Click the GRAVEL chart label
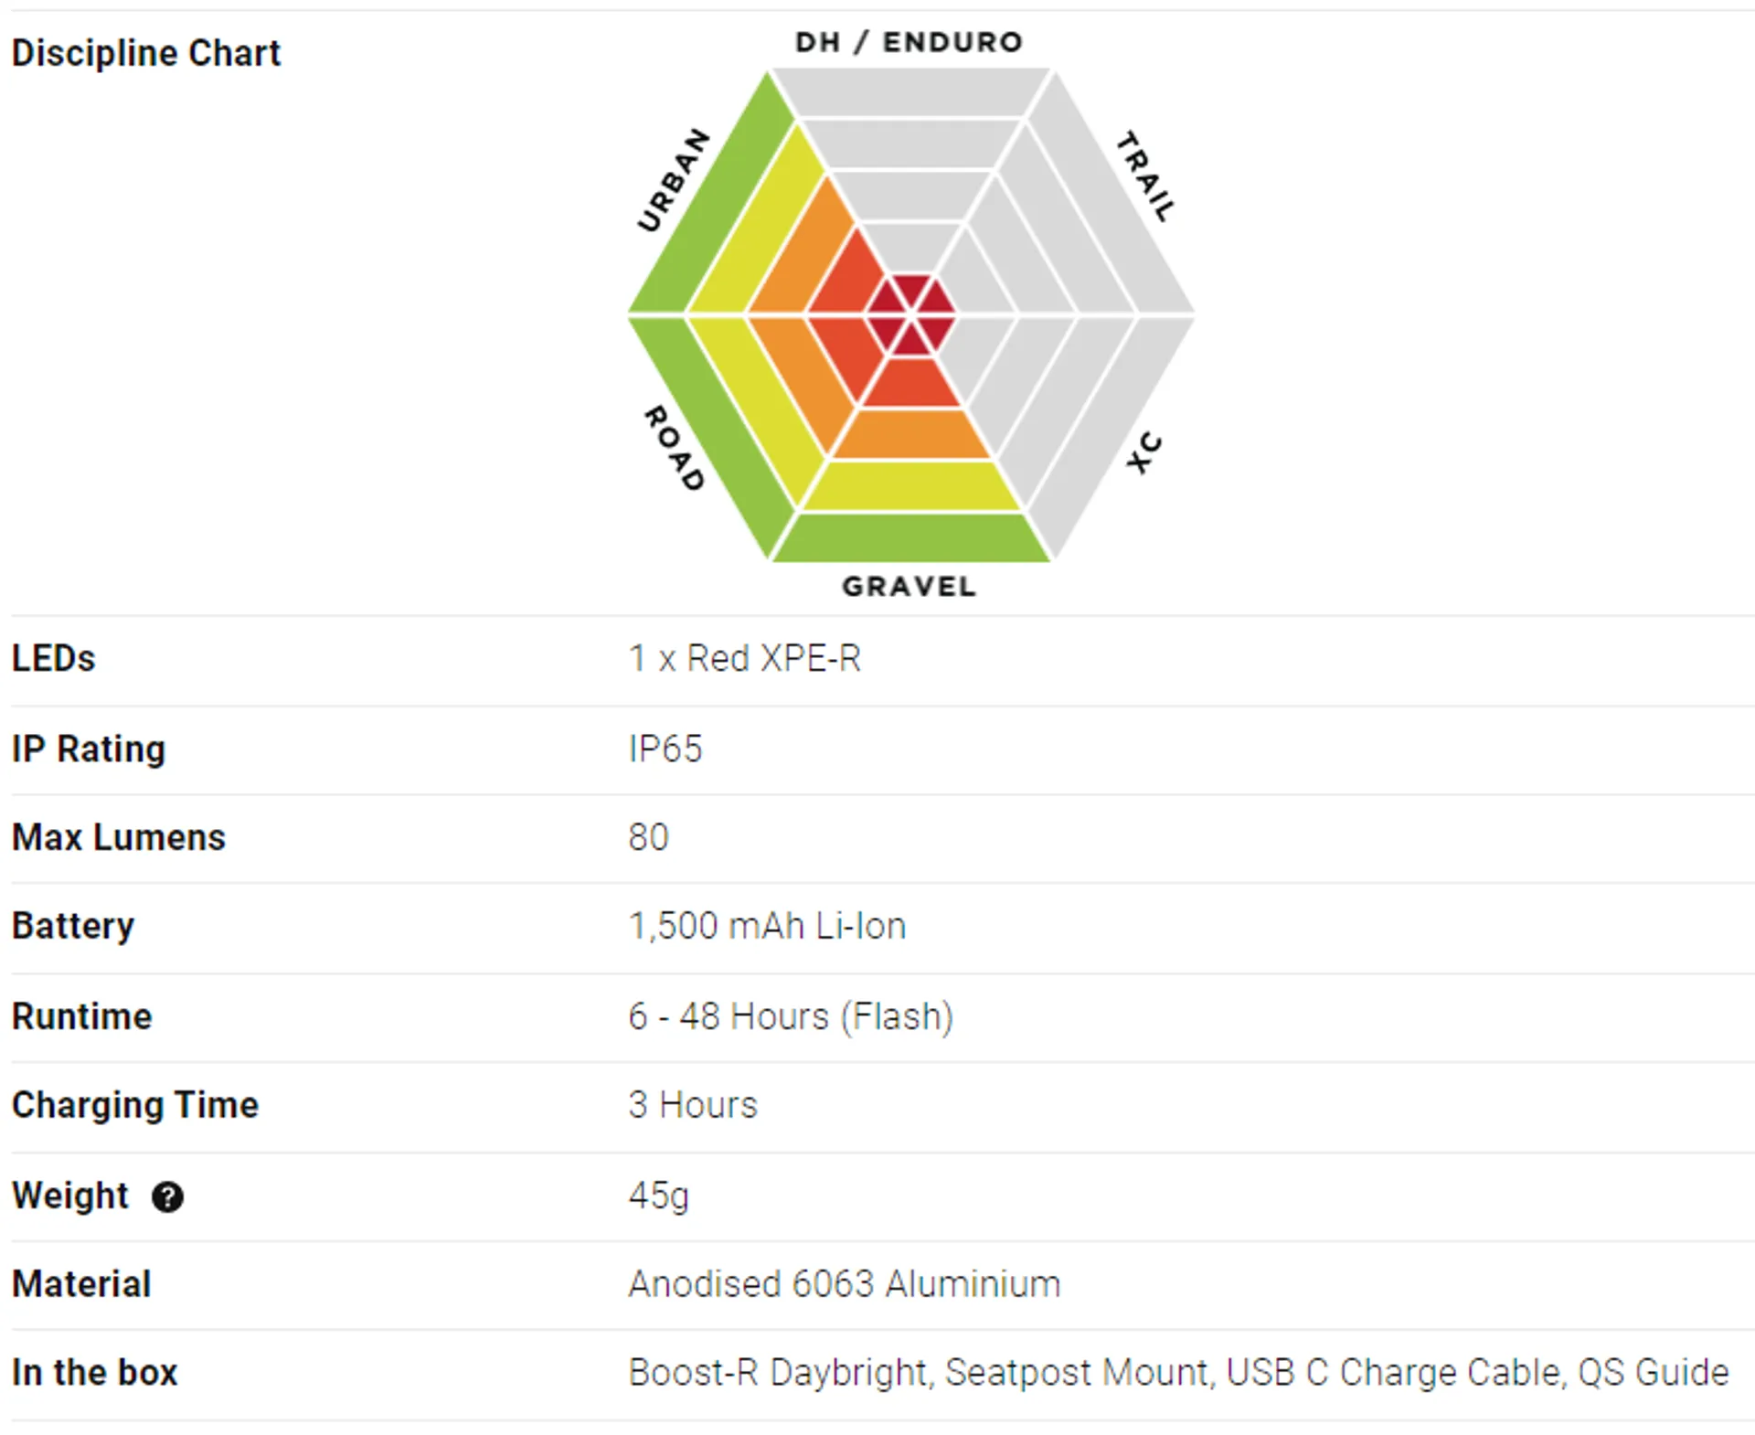 [x=909, y=586]
